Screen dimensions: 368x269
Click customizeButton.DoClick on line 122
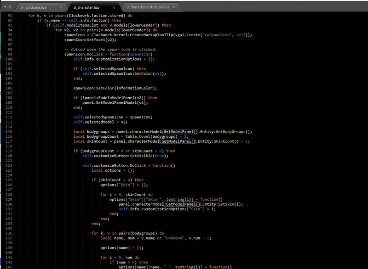click(x=120, y=166)
